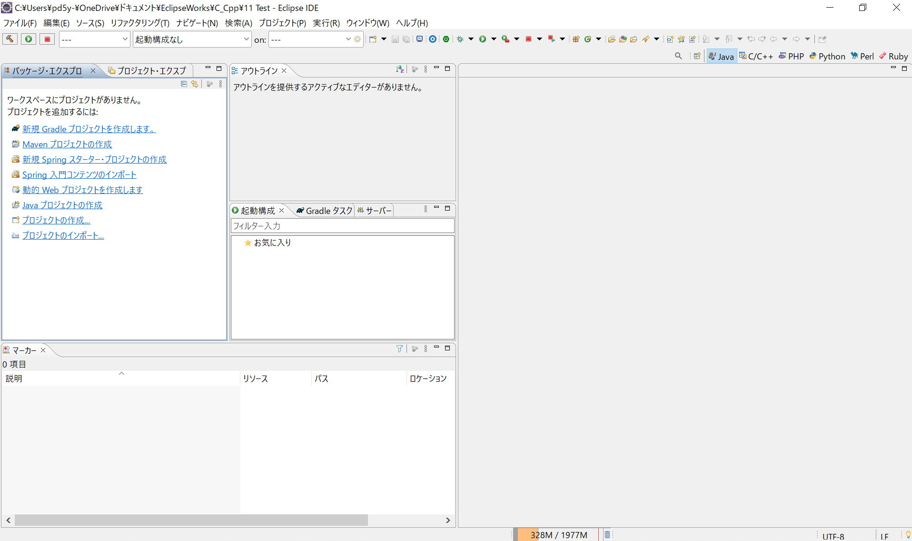The height and width of the screenshot is (541, 912).
Task: Click the filter funnel icon in Markers view
Action: 399,348
